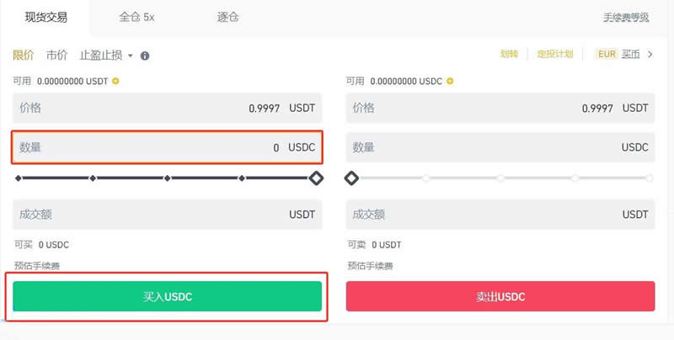674x340 pixels.
Task: Click the EUR 买币 link
Action: click(x=618, y=54)
